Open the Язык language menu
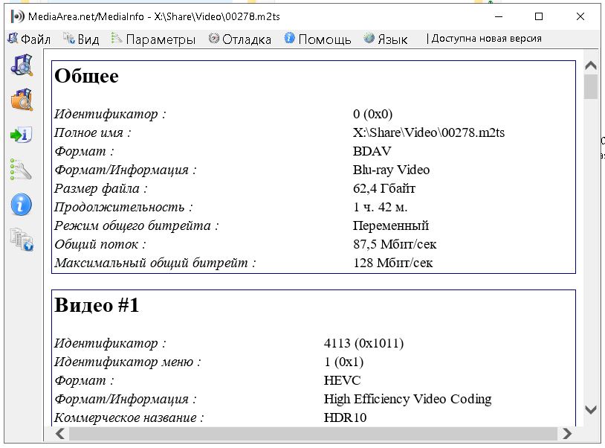The image size is (605, 448). pyautogui.click(x=386, y=39)
